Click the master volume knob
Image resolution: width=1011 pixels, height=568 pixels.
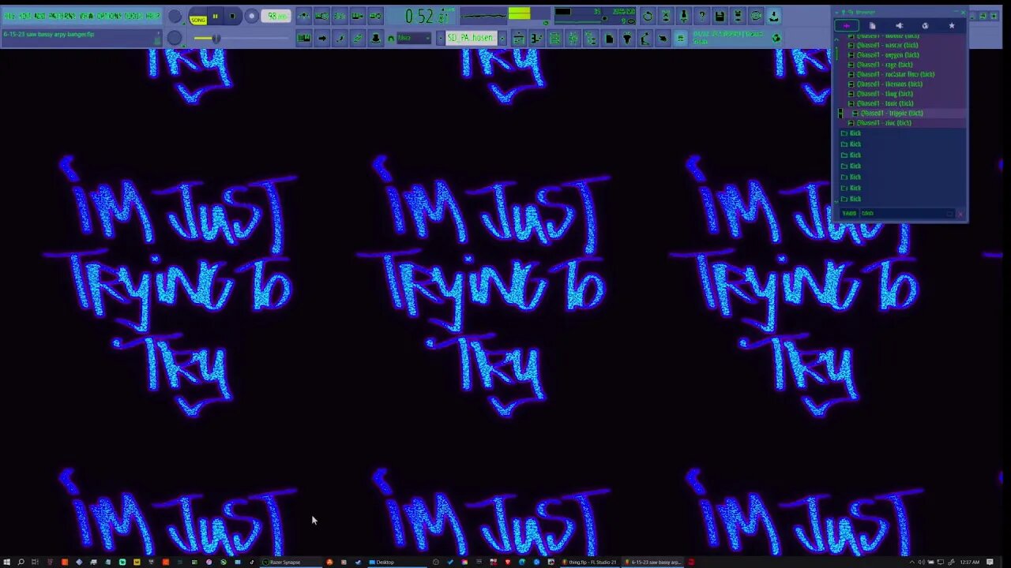pos(175,16)
